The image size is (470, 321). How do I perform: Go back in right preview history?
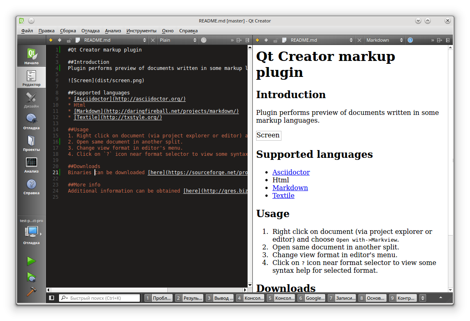[x=257, y=40]
